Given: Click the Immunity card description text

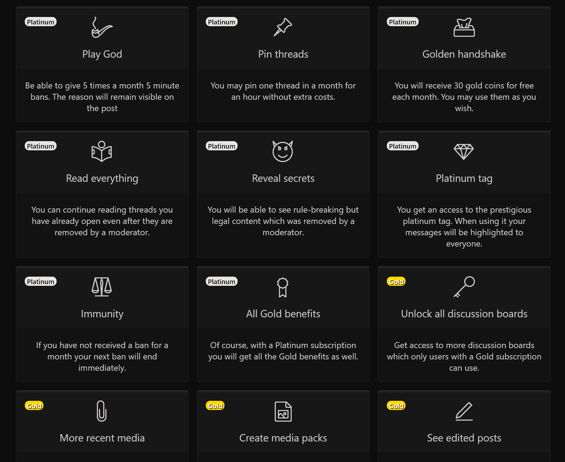Looking at the screenshot, I should click(102, 357).
